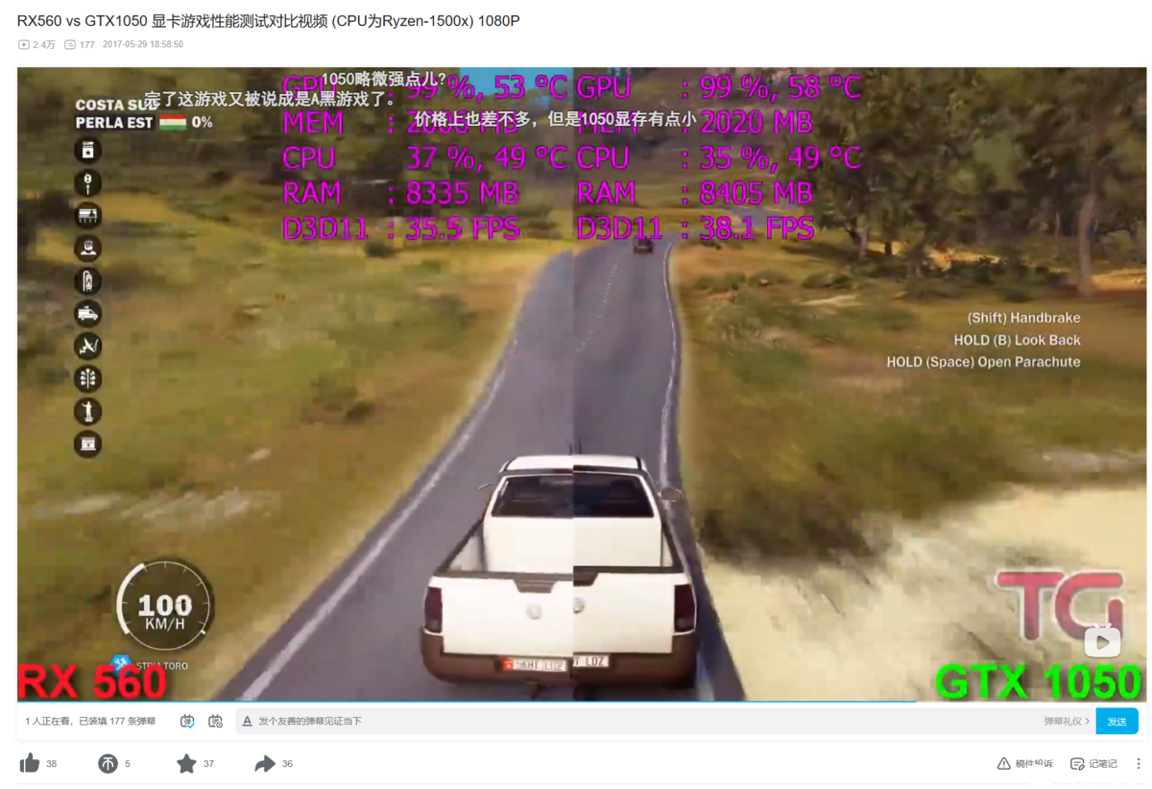Click the play count 2.4万

point(37,44)
